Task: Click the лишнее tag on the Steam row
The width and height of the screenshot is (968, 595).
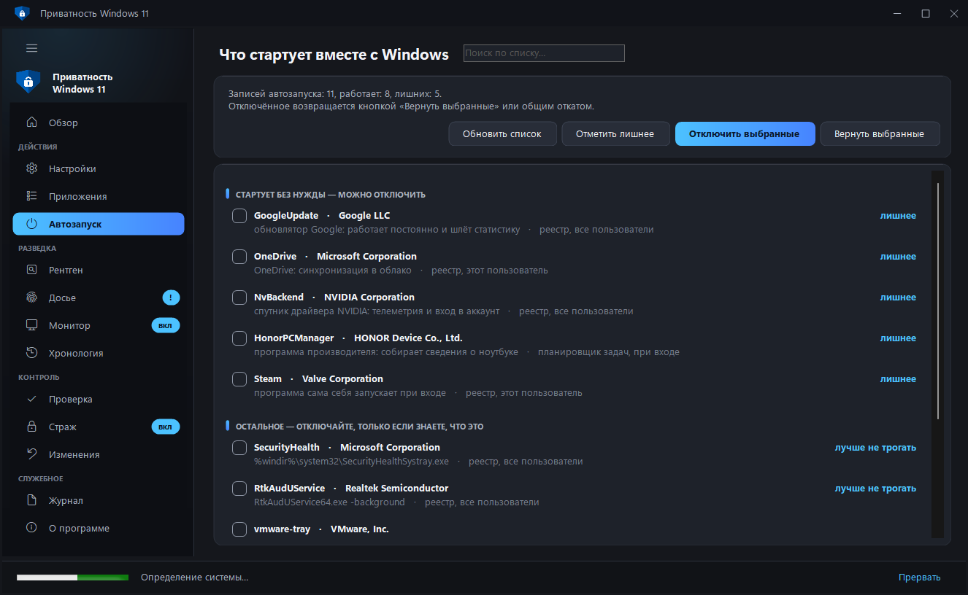Action: tap(898, 379)
